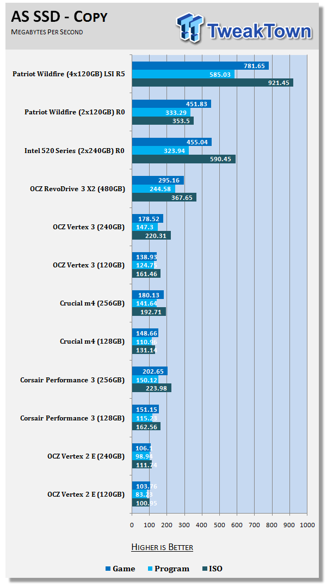Click the 455.04 Game bar value
Viewport: 327px width, 586px height.
pos(197,142)
